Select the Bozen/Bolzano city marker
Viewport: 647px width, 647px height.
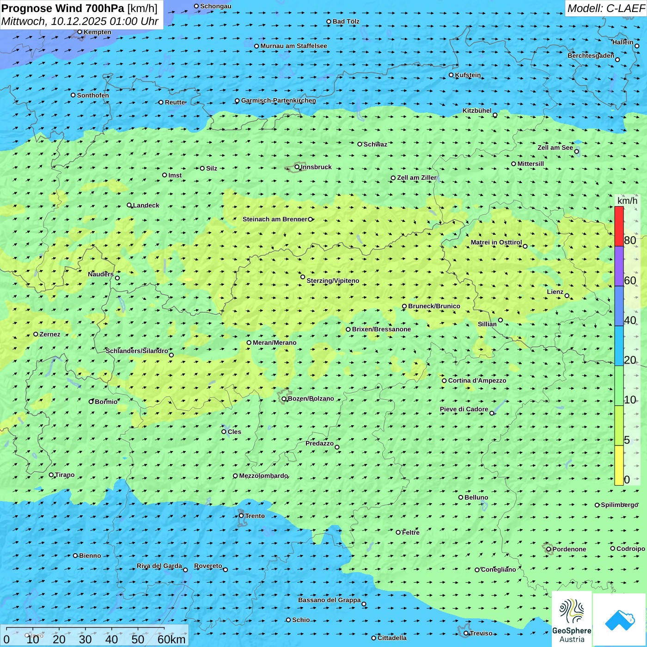(x=284, y=399)
